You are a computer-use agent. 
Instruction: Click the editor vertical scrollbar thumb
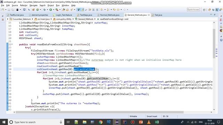click(214, 43)
